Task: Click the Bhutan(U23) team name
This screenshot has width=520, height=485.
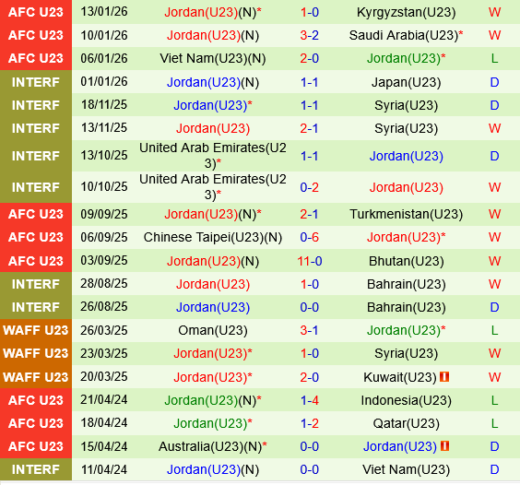Action: pos(406,261)
